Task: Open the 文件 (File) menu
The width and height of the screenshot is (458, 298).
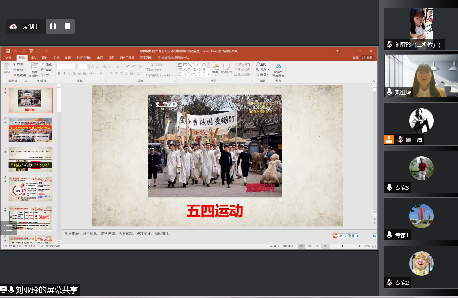Action: click(8, 58)
